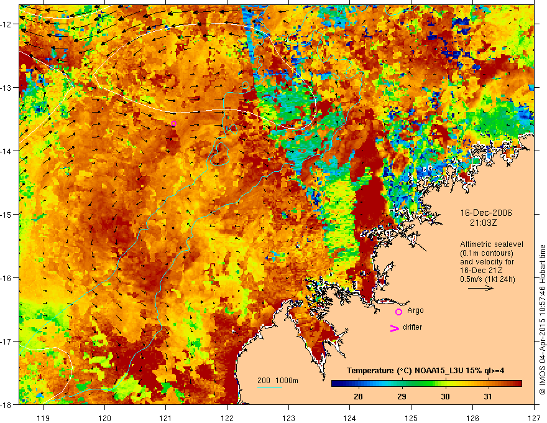
Task: Click the color bar value 30
Action: coord(445,396)
